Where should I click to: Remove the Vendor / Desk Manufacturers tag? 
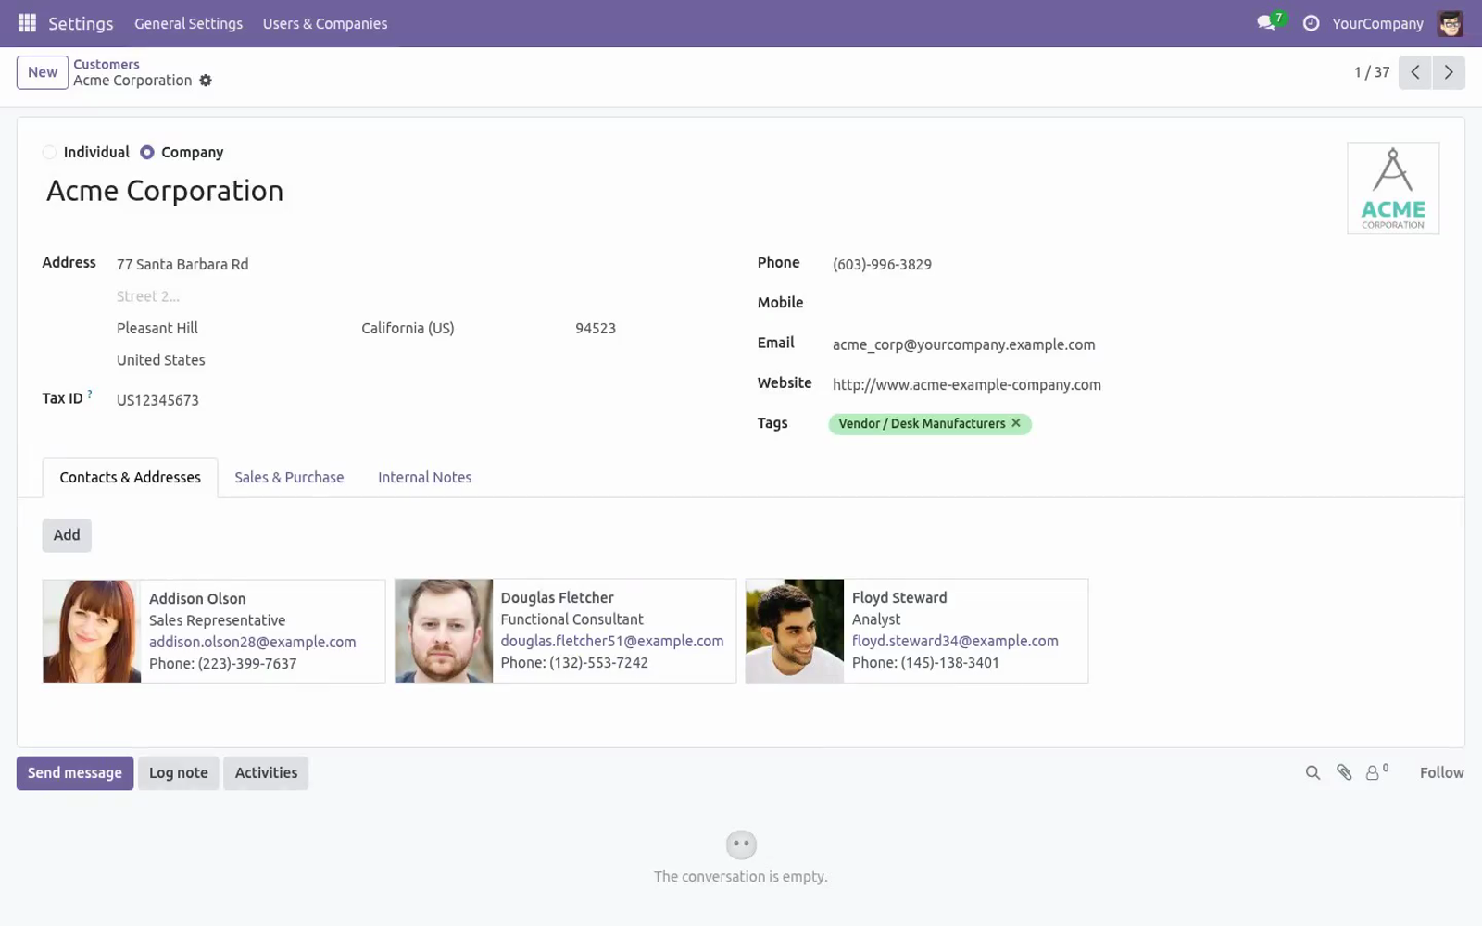1016,423
